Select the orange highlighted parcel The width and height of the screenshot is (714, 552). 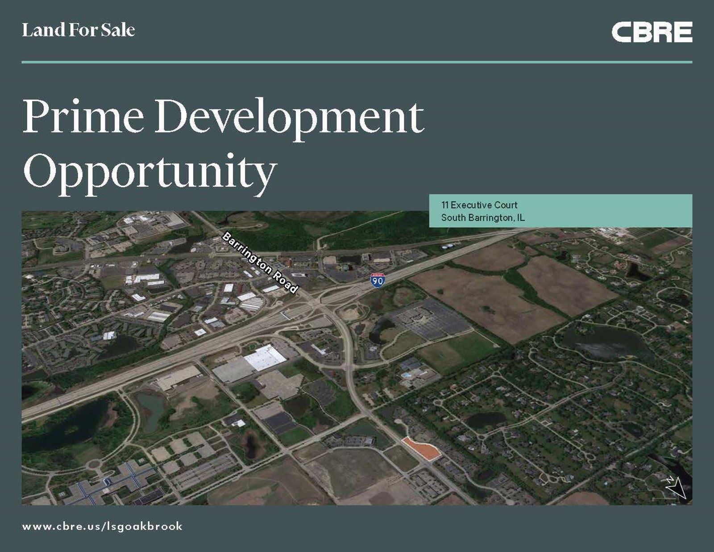pos(422,448)
